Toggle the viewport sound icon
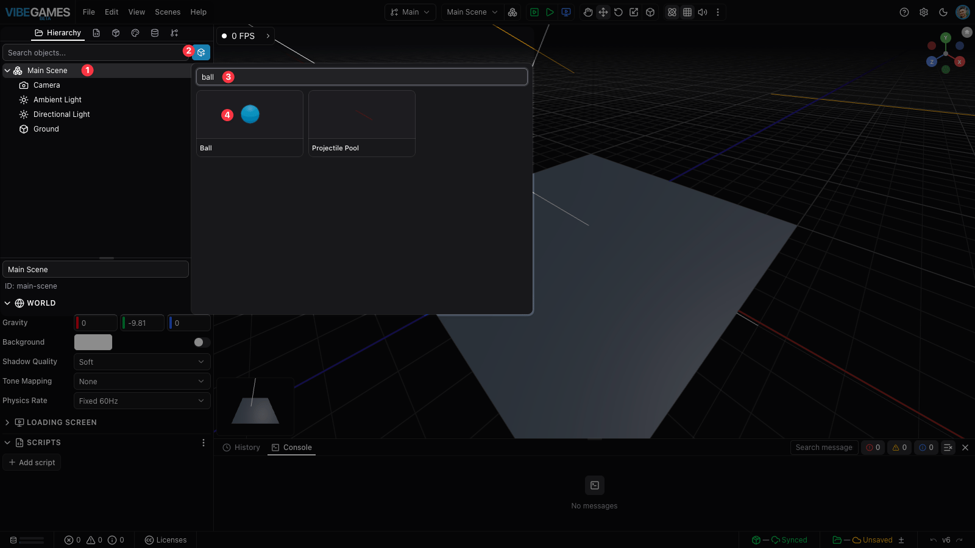Screen dimensions: 975x548 (703, 12)
